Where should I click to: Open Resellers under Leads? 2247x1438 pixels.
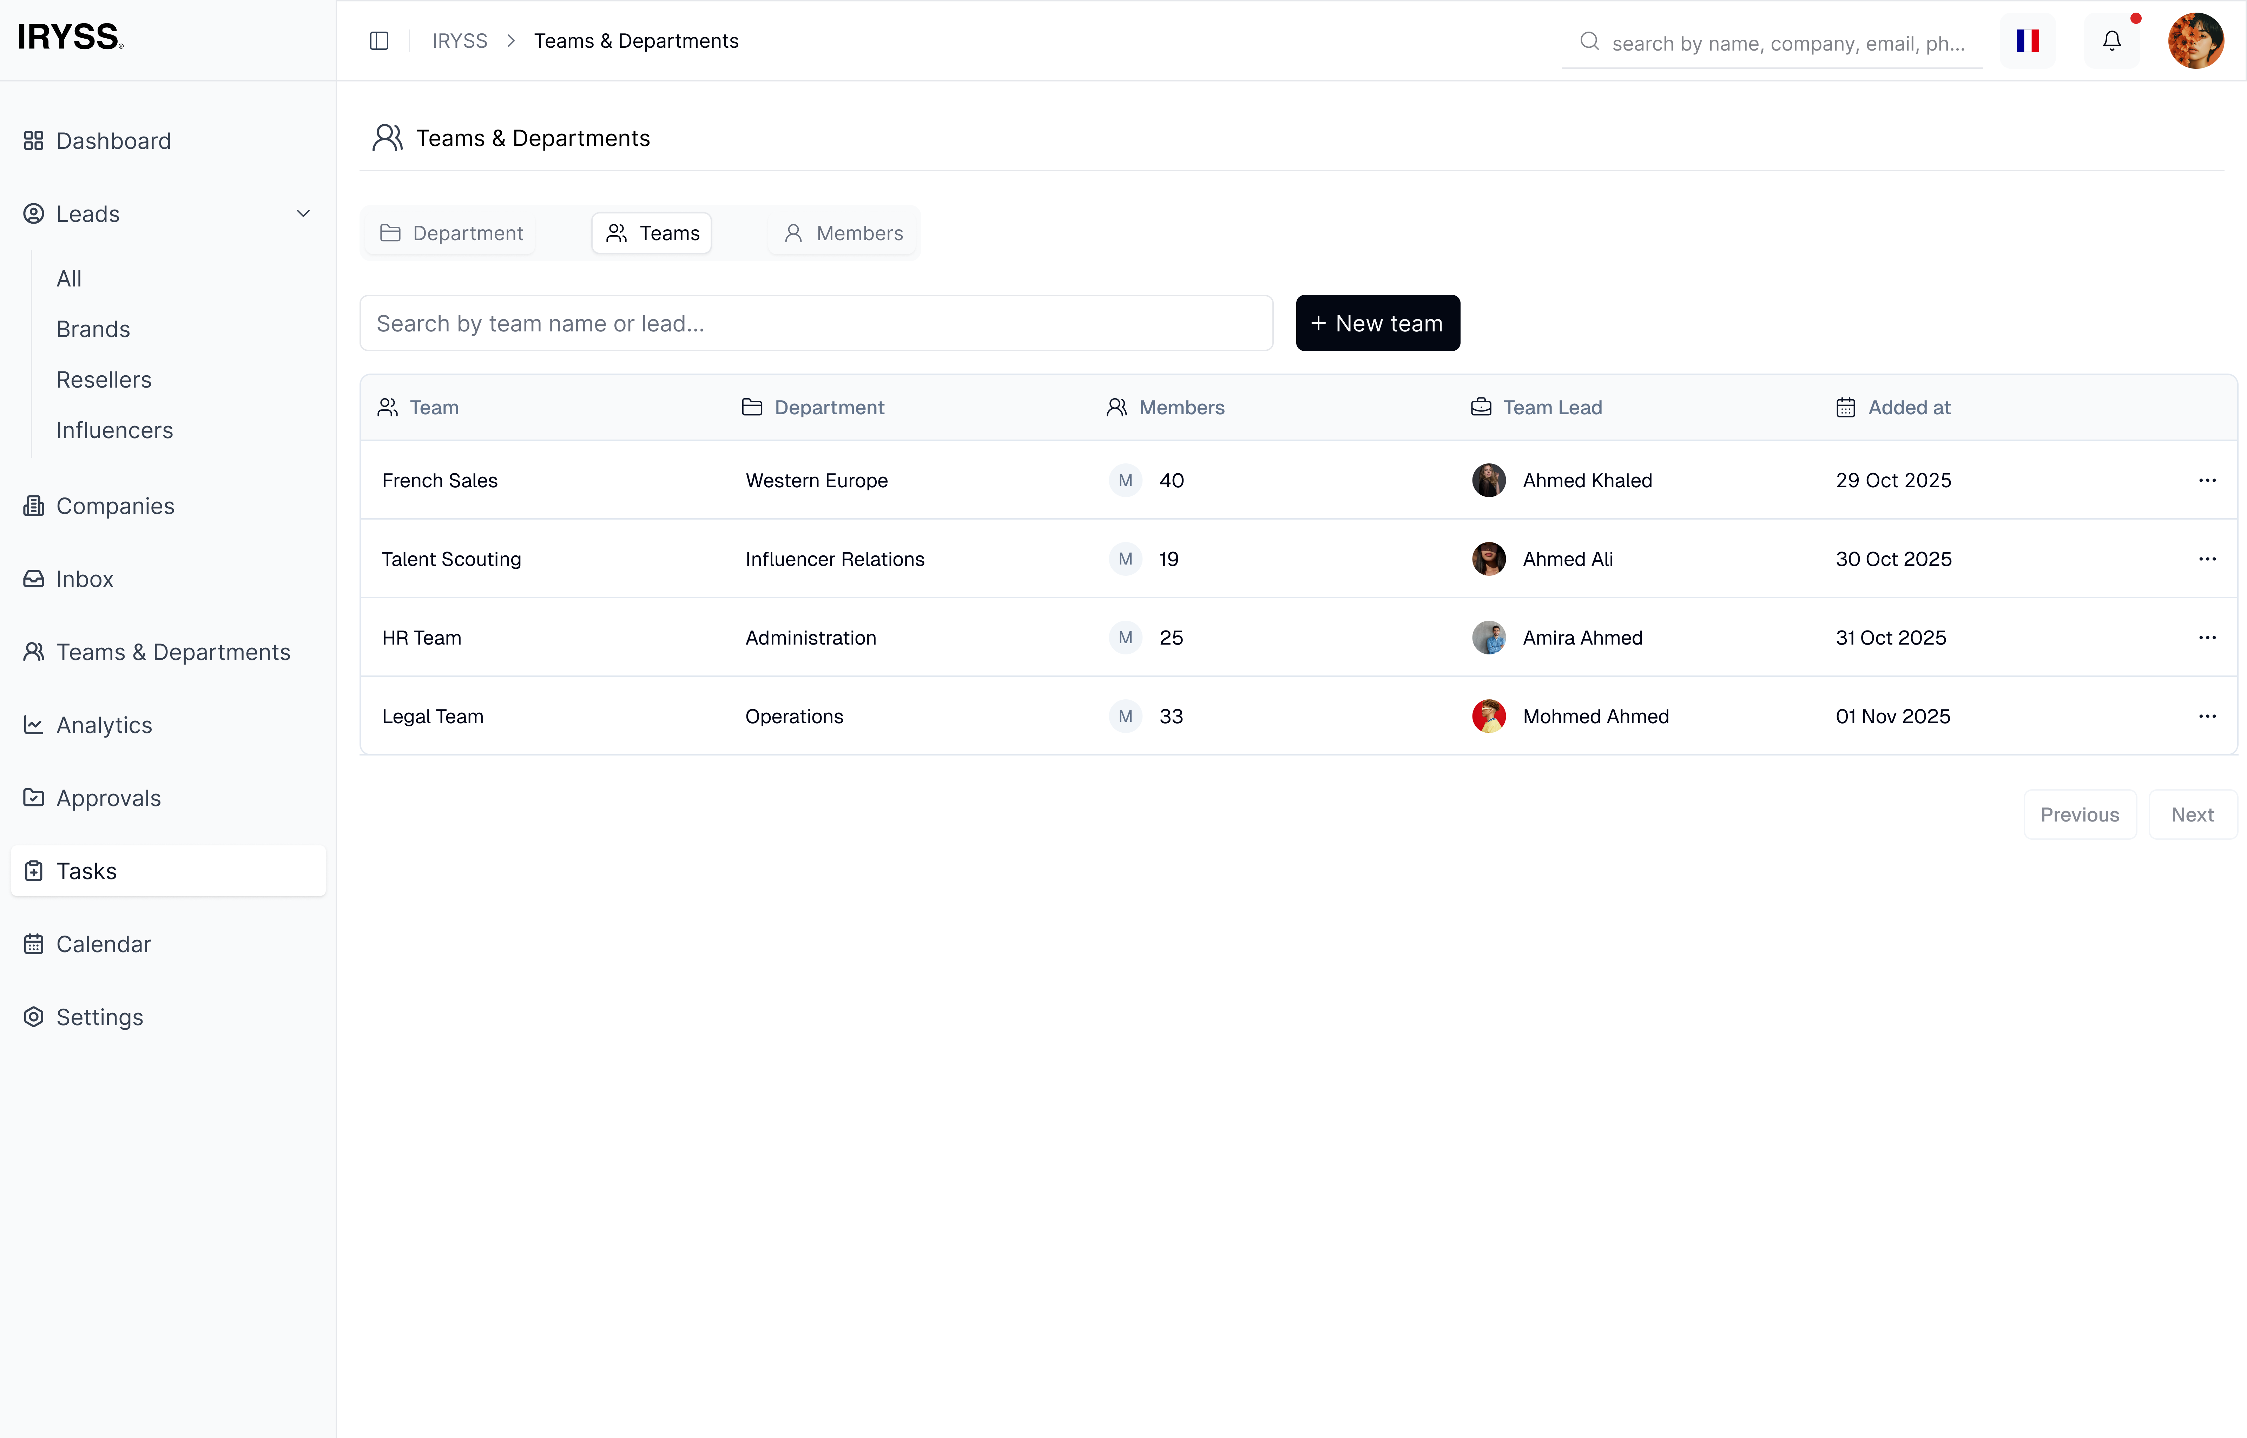tap(104, 380)
